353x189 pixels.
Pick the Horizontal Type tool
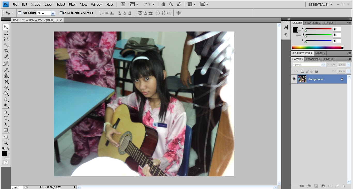6,117
